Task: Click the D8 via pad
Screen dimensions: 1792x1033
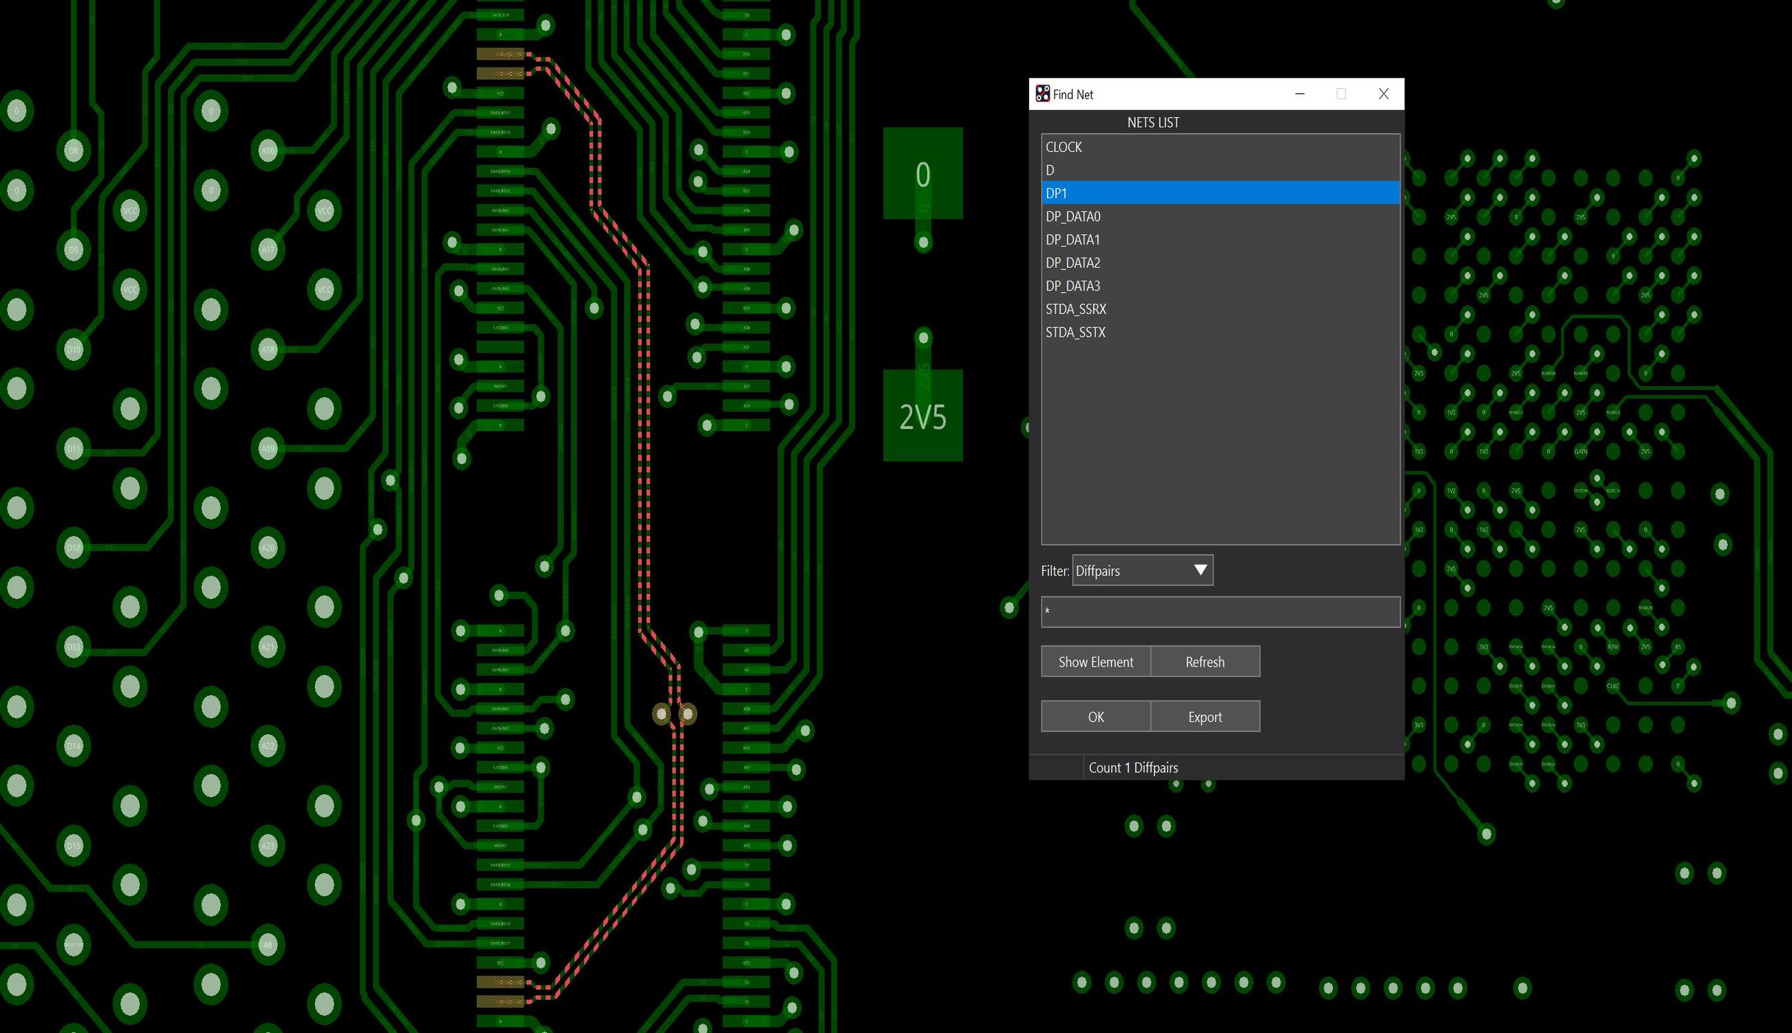Action: (74, 150)
